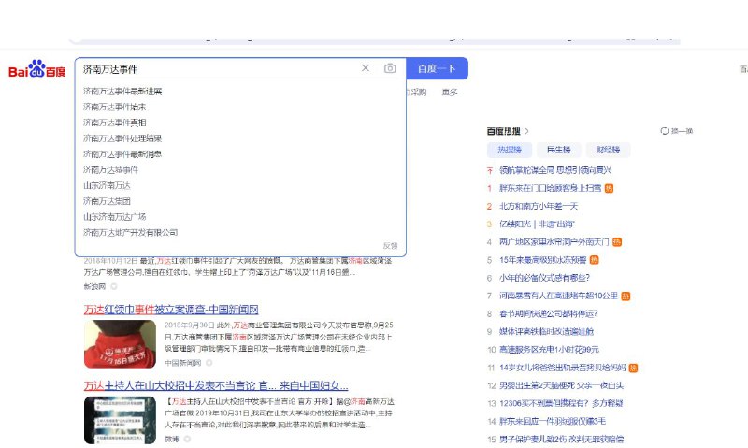This screenshot has height=448, width=748.
Task: Click the 换一换 refresh icon in hot search
Action: pos(664,131)
